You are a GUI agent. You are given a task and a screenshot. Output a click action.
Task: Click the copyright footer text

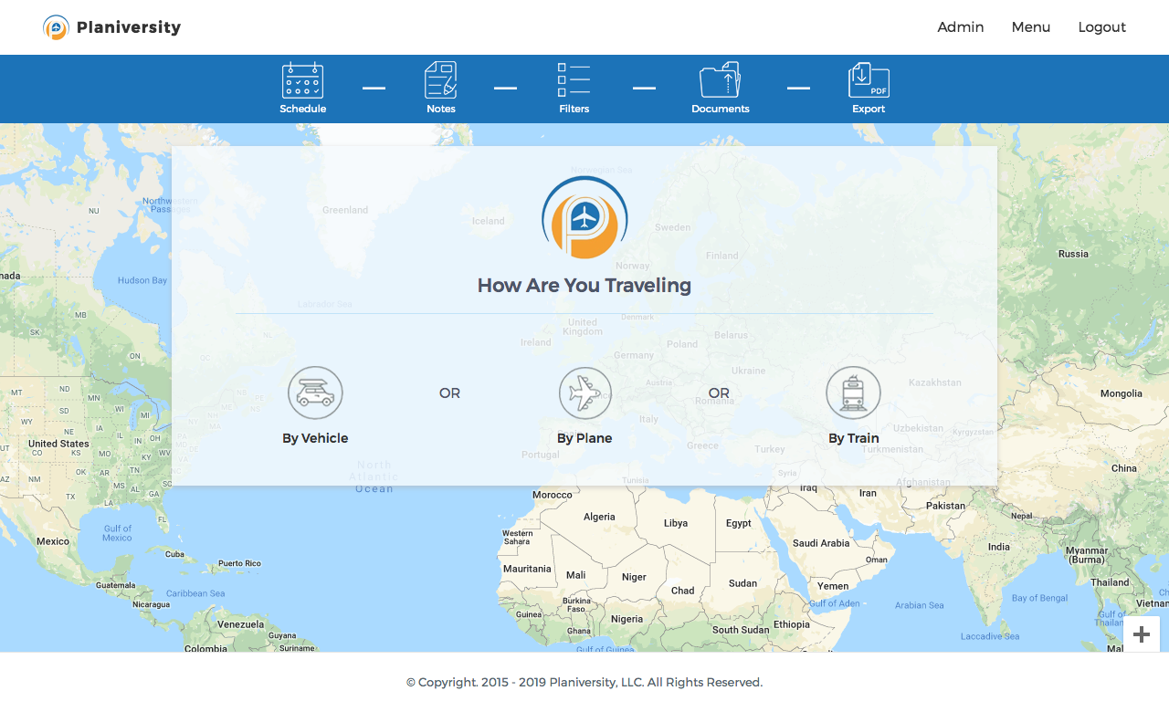[584, 682]
